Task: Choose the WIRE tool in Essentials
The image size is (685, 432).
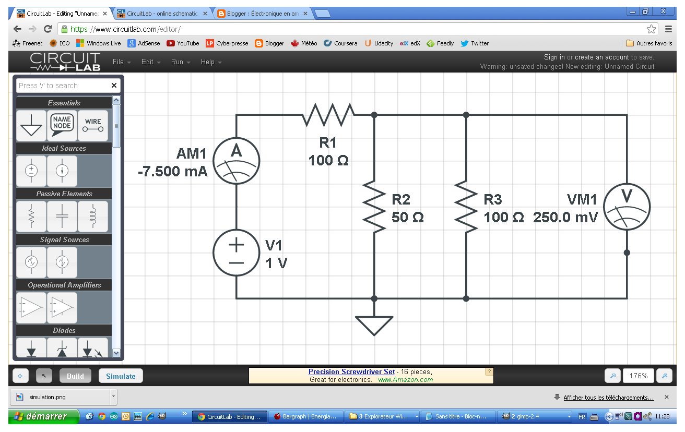Action: 93,125
